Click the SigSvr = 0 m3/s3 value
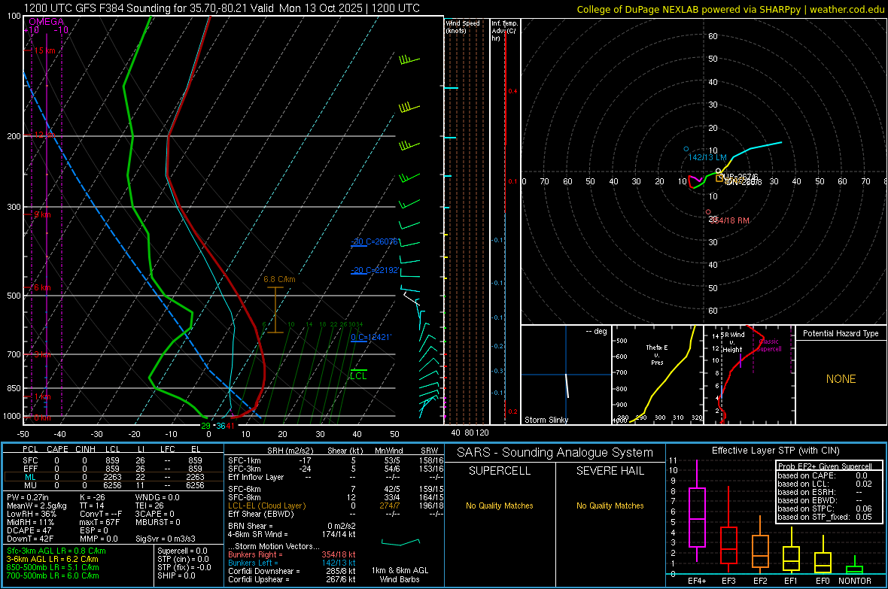Screen dimensions: 888x589 (x=166, y=539)
